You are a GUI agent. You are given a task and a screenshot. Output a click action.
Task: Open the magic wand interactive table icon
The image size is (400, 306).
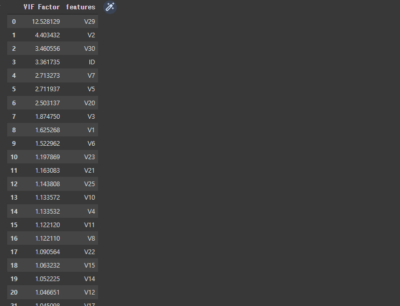(x=110, y=7)
